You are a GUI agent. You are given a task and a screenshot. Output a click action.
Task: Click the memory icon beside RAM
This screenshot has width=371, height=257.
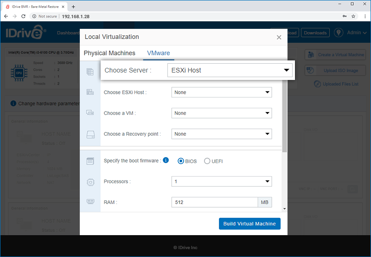[90, 202]
